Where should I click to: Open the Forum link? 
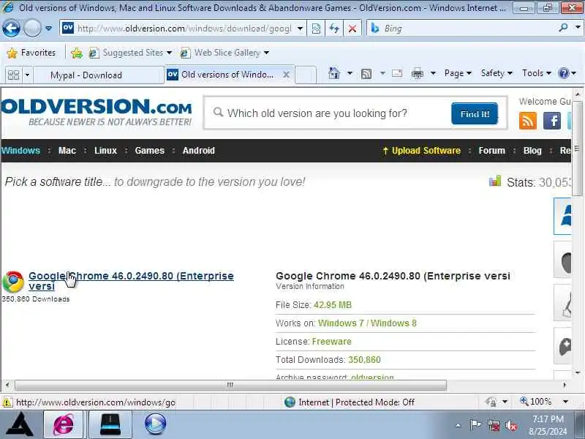[x=491, y=151]
